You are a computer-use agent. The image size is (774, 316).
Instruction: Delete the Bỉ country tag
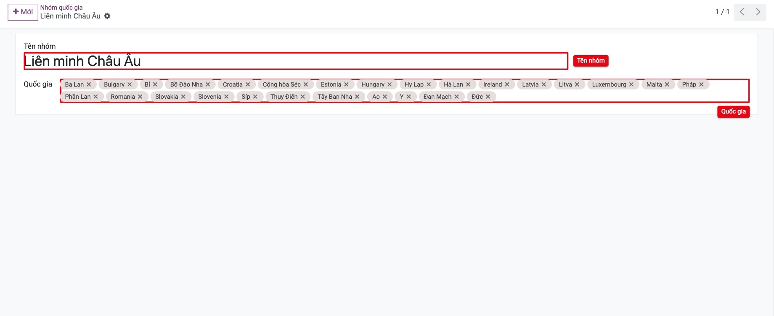155,84
